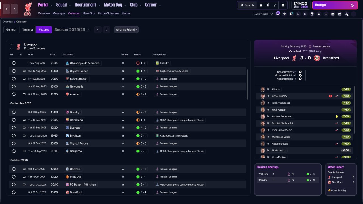Screen dimensions: 363x204
Task: Click the date and time display 27/5/2026
Action: click(301, 5)
